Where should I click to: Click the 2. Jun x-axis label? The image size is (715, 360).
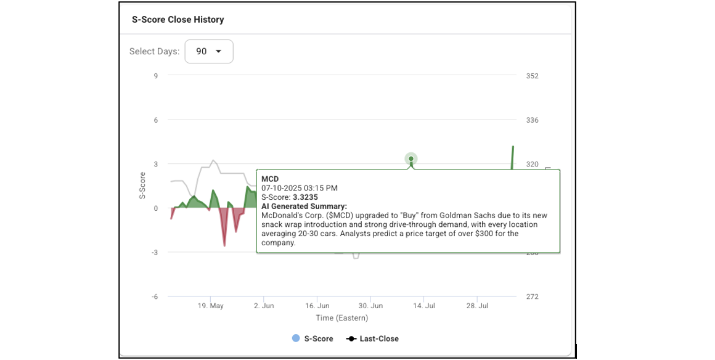click(264, 306)
